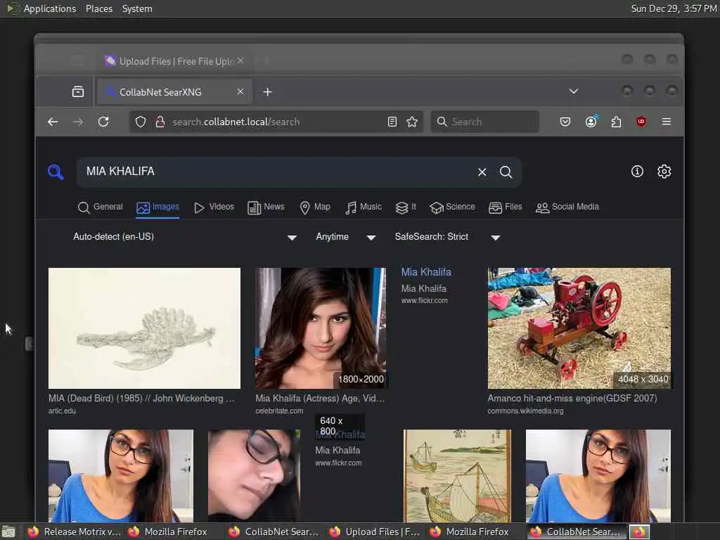The height and width of the screenshot is (540, 720).
Task: Select the CollabNet SearXNG browser tab
Action: tap(174, 92)
